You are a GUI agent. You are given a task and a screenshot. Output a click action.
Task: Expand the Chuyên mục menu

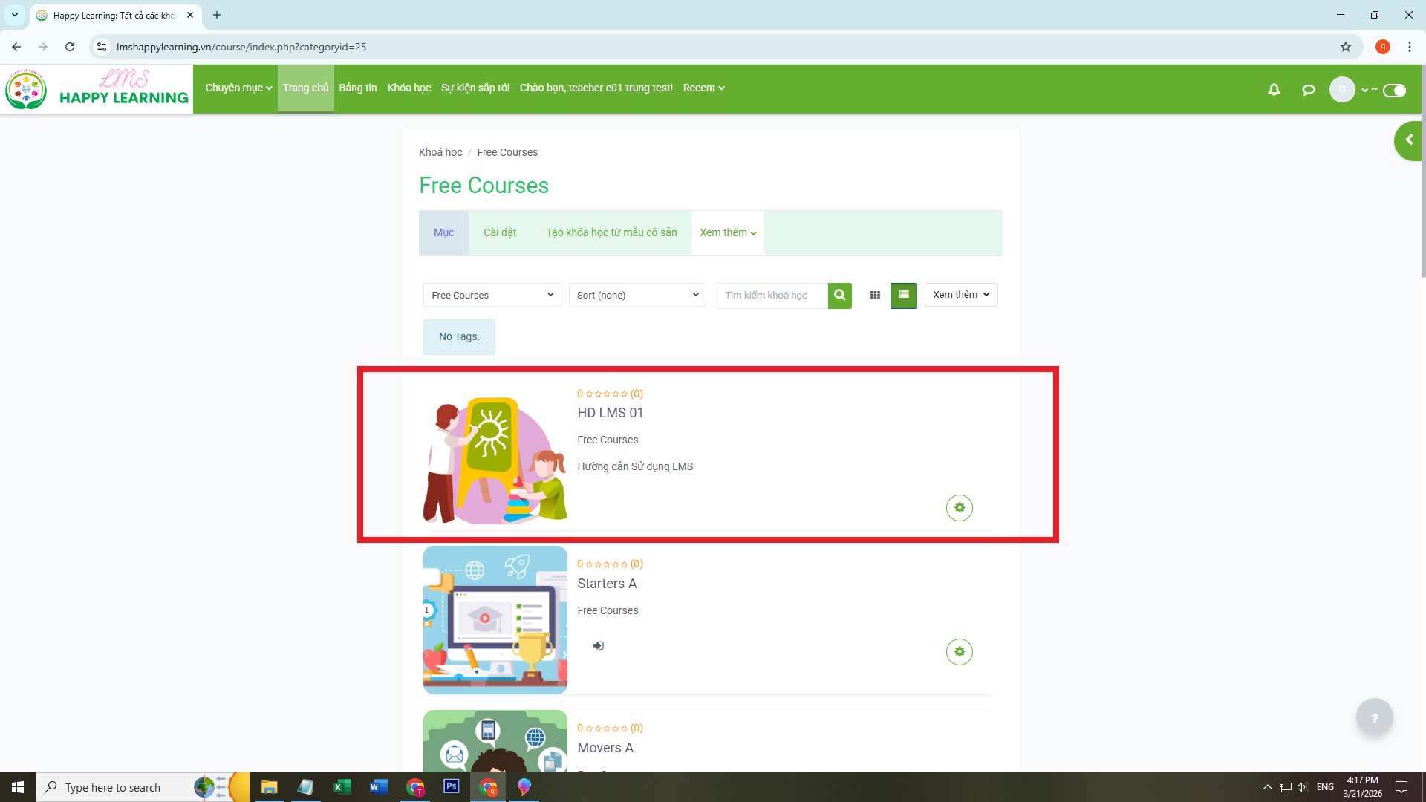point(238,88)
